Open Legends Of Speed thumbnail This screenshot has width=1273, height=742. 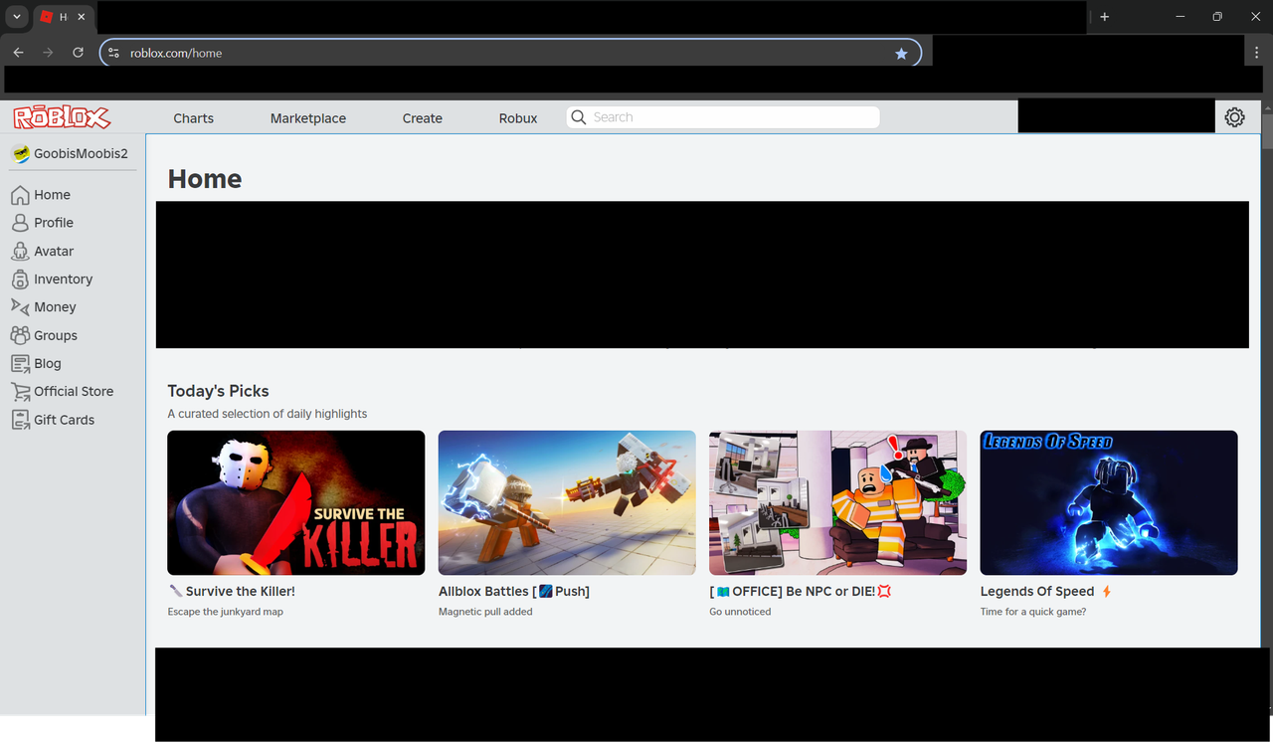(1109, 502)
